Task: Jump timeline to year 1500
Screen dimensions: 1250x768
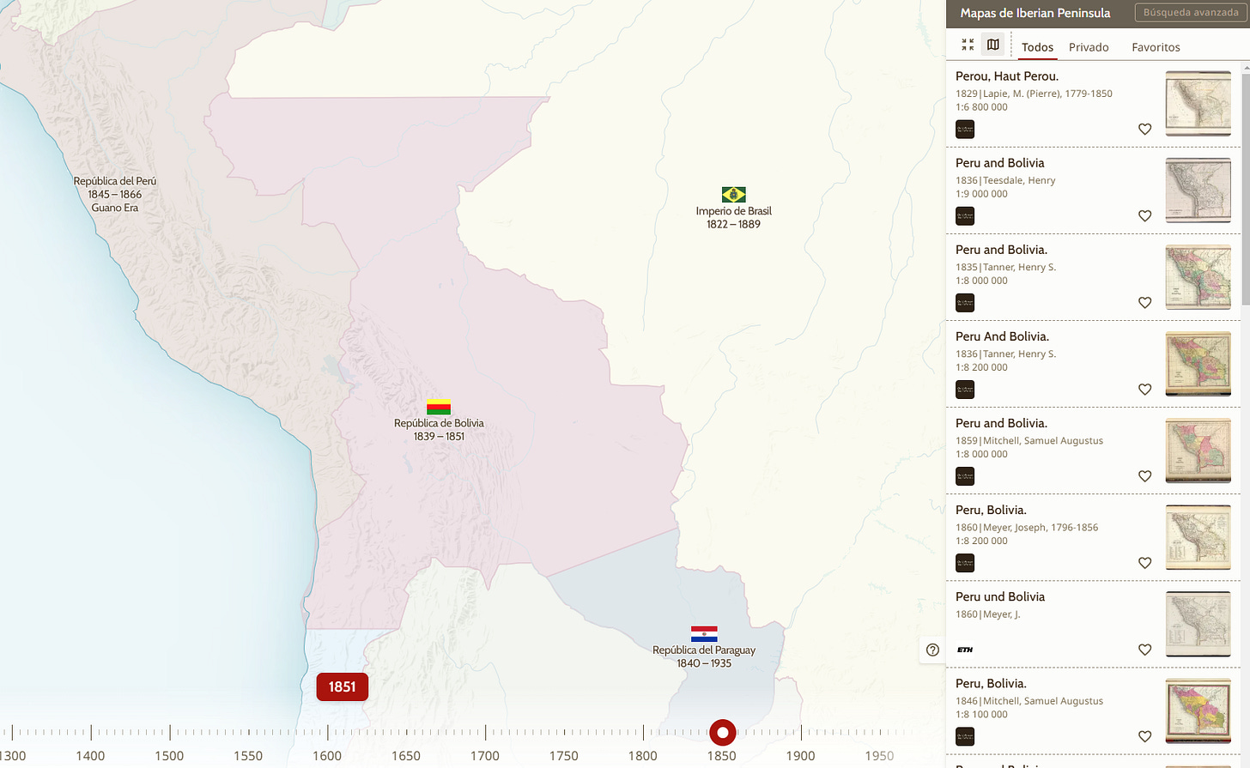Action: (x=169, y=756)
